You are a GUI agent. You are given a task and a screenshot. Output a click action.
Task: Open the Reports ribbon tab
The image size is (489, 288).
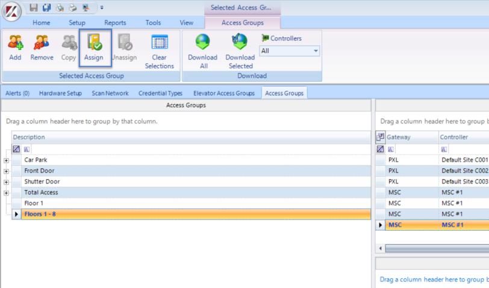(115, 23)
